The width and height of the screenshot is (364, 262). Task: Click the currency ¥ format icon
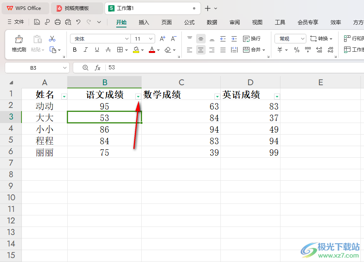point(280,50)
